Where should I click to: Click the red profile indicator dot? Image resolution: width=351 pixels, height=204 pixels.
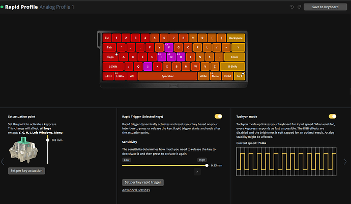[2, 7]
